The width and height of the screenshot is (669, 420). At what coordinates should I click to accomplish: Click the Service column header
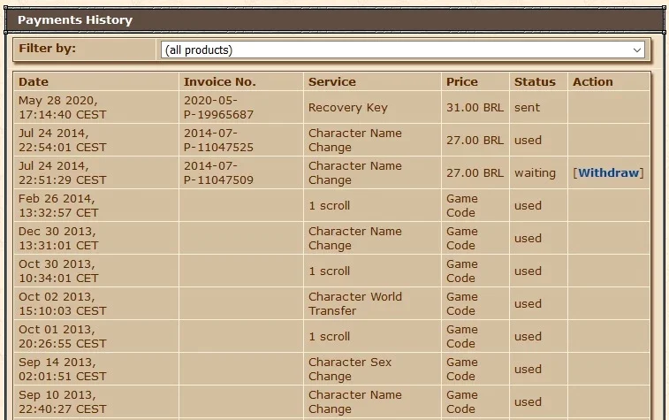[332, 82]
